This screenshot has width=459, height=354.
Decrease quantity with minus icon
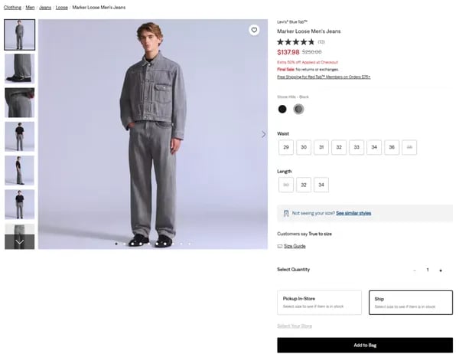click(x=415, y=270)
